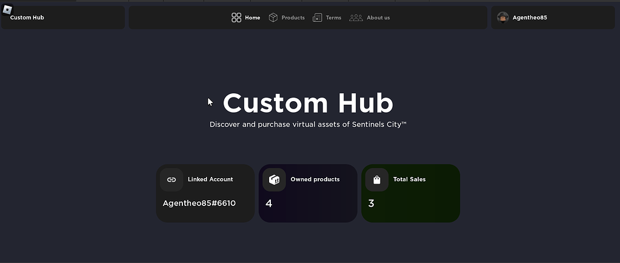Click the Total Sales count of 3
This screenshot has width=620, height=263.
coord(372,204)
